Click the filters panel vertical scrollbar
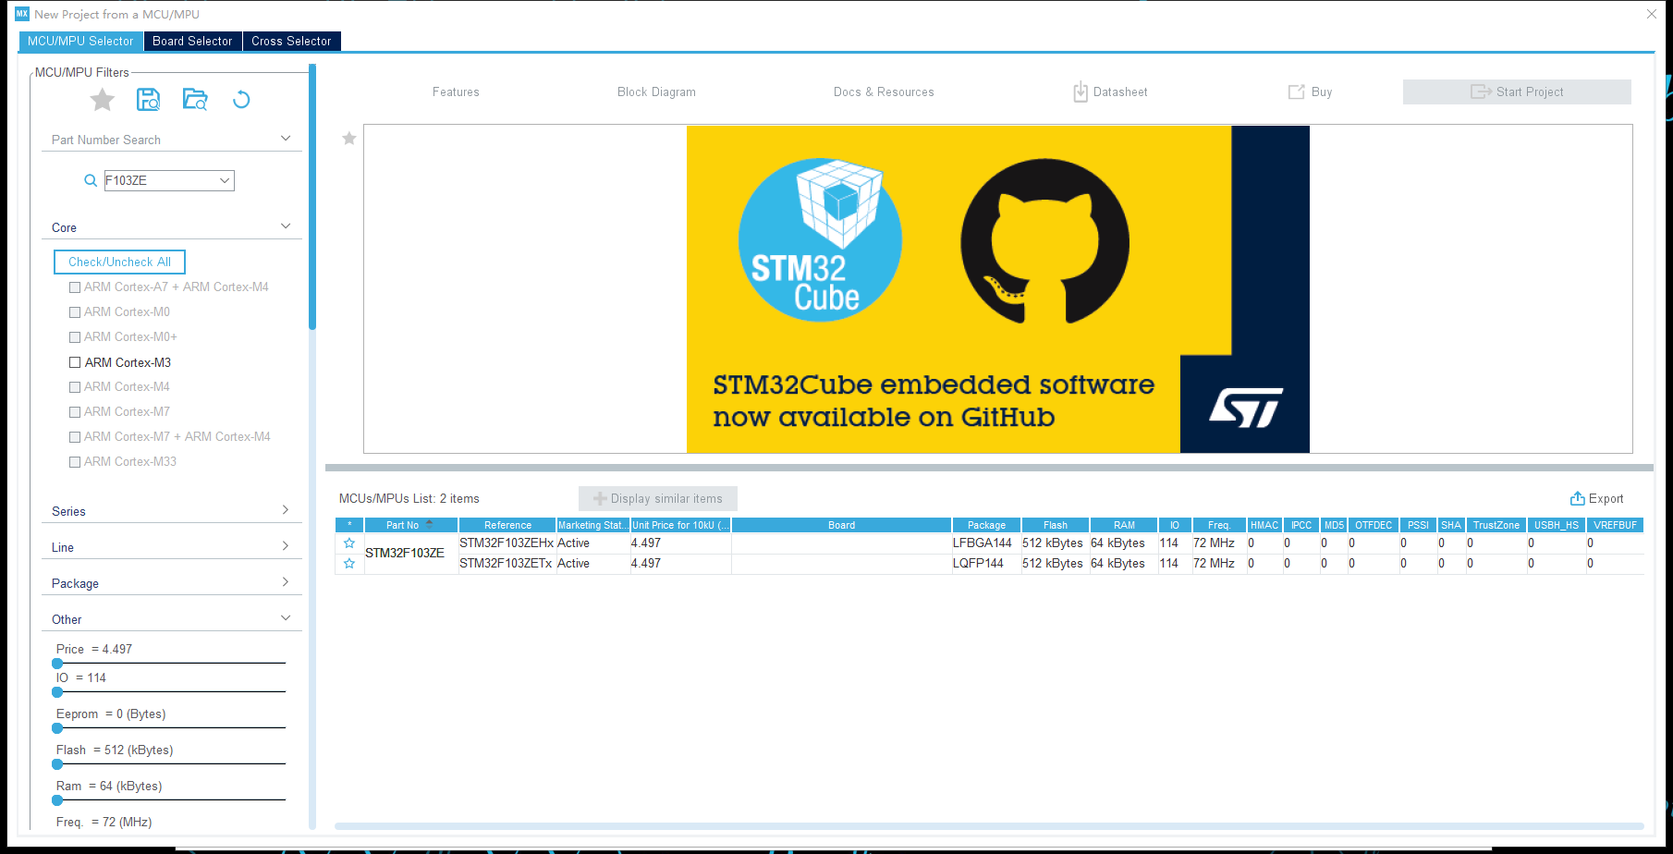This screenshot has width=1673, height=854. point(312,197)
